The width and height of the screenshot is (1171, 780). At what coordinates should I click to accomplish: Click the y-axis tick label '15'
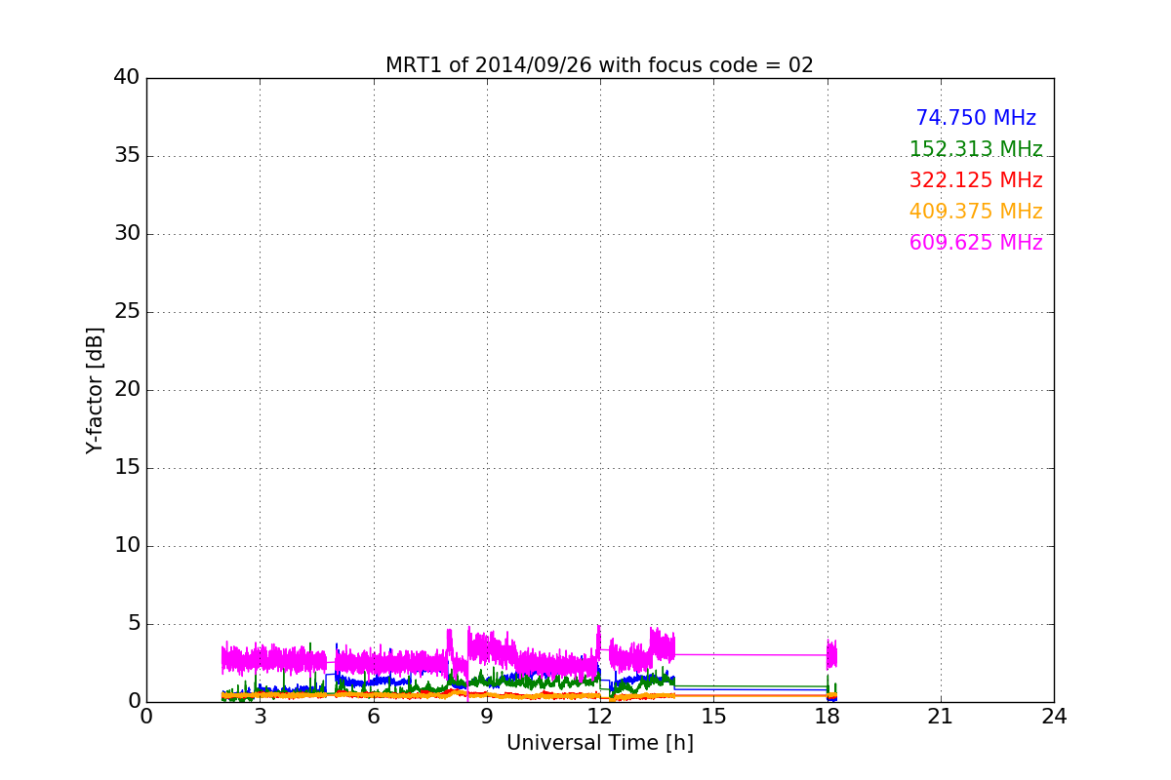tap(127, 468)
